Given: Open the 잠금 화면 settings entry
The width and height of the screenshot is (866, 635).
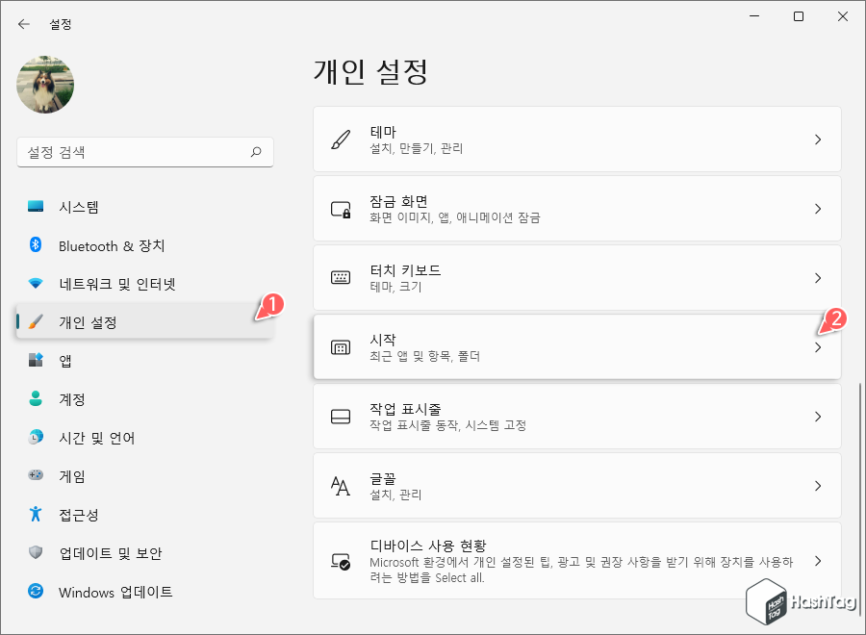Looking at the screenshot, I should click(x=577, y=208).
